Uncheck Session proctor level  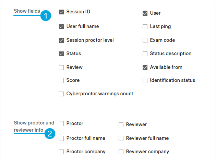(x=61, y=40)
